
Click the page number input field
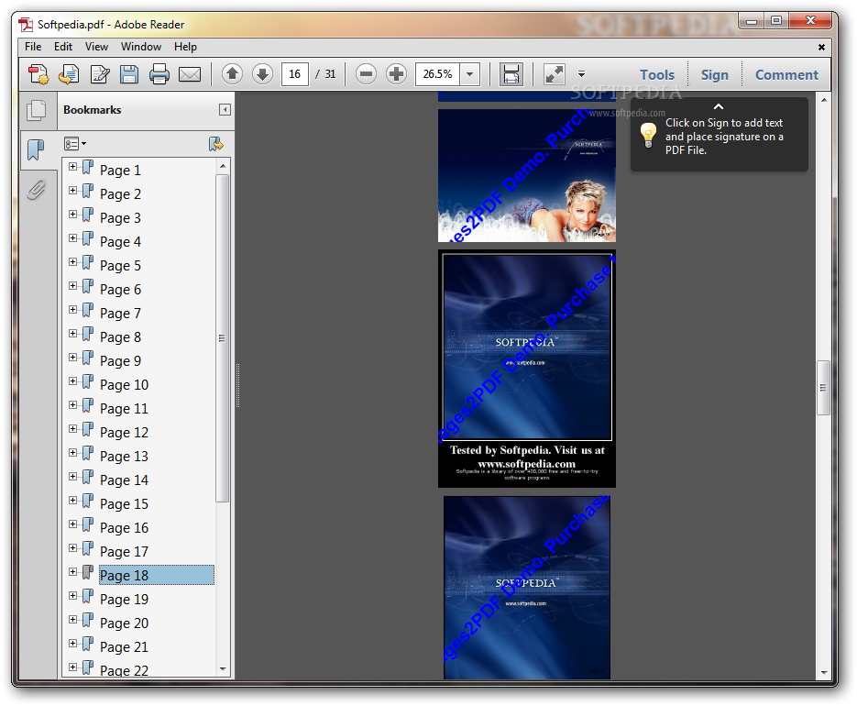294,74
